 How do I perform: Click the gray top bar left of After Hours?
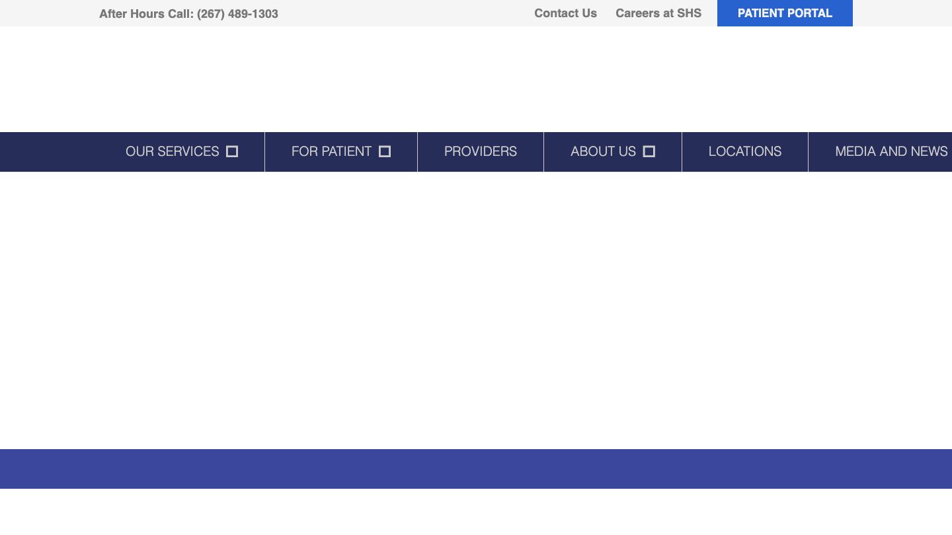coord(46,13)
